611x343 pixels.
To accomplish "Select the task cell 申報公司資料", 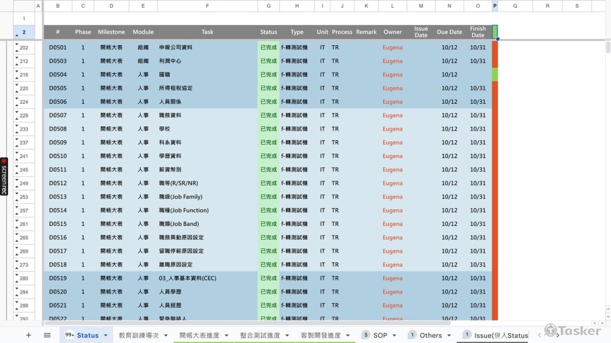I will pos(207,48).
